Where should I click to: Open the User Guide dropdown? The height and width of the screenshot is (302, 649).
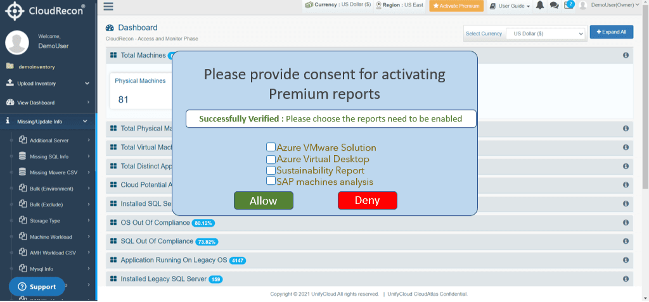click(510, 6)
